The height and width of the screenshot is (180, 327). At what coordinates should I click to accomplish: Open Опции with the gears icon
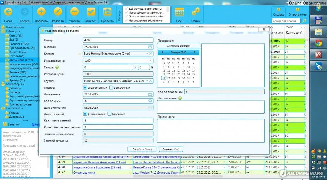pos(196,12)
